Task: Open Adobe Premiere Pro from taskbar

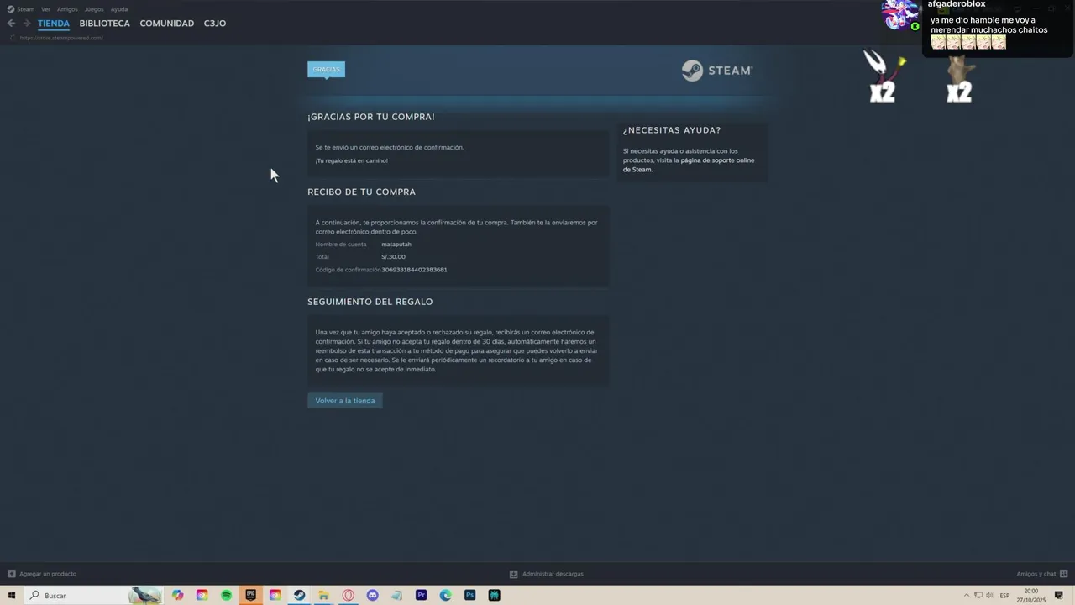Action: 422,595
